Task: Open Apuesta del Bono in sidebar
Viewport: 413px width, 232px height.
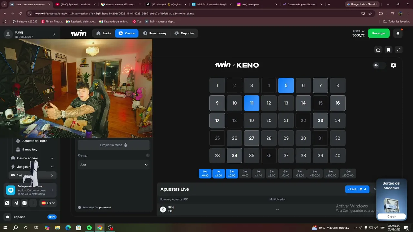Action: click(x=35, y=141)
